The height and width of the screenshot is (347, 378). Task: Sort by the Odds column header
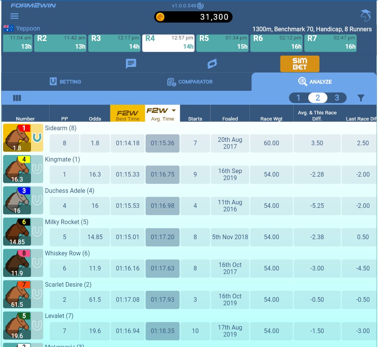tap(95, 119)
